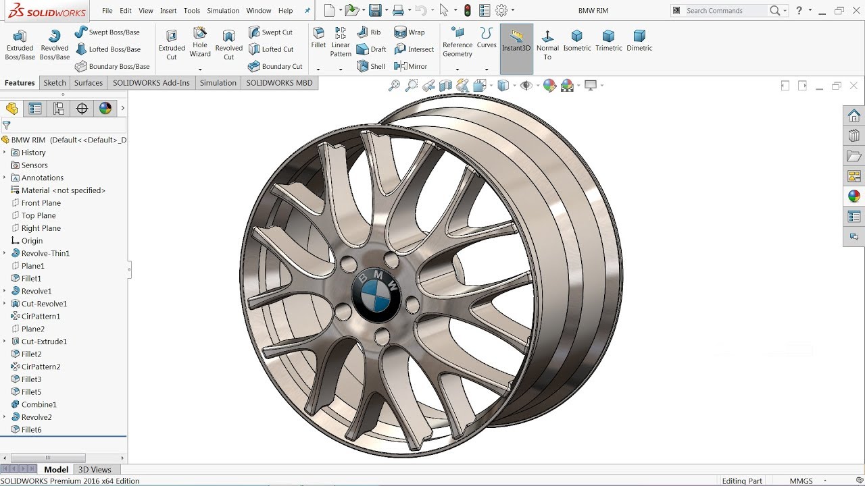Select the Revolved Boss/Base tool
865x486 pixels.
coord(55,45)
